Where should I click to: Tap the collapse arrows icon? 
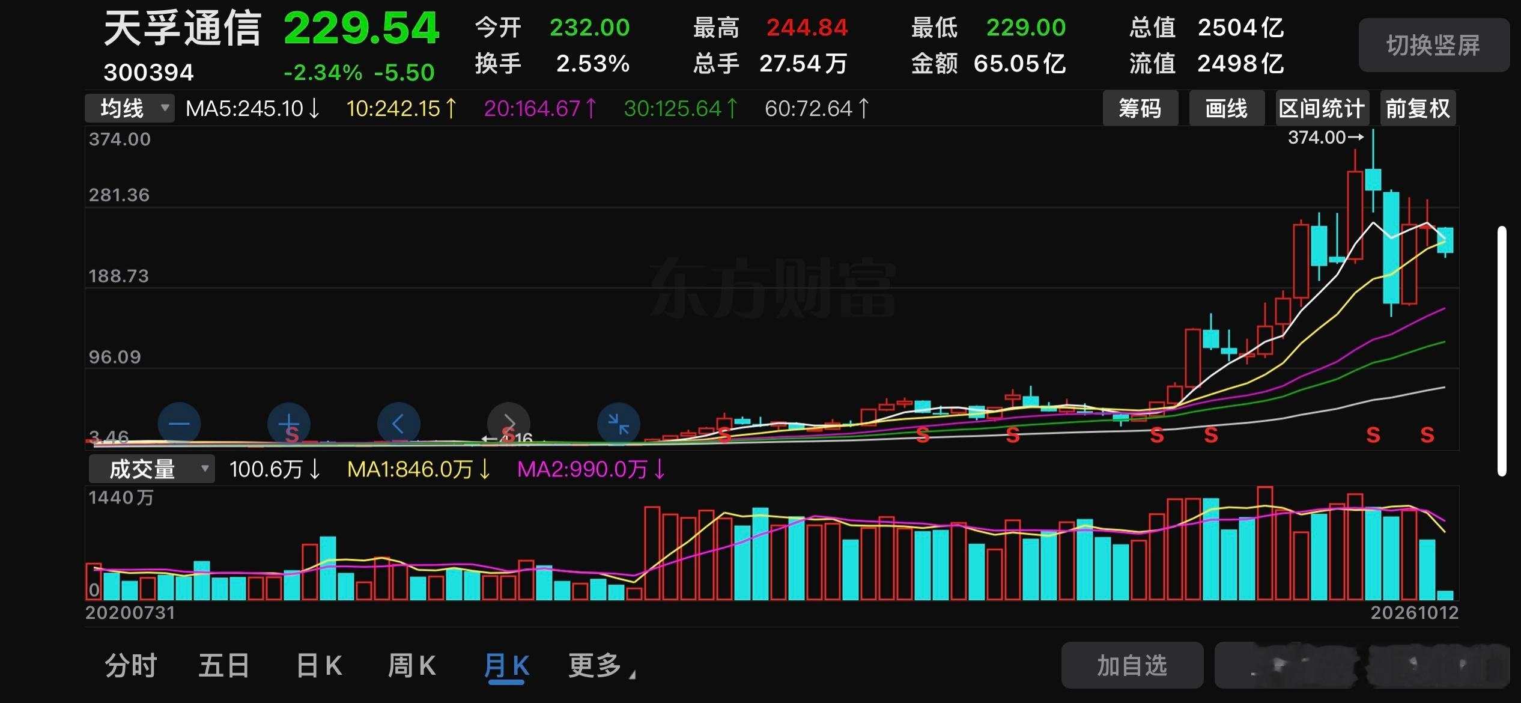[619, 424]
